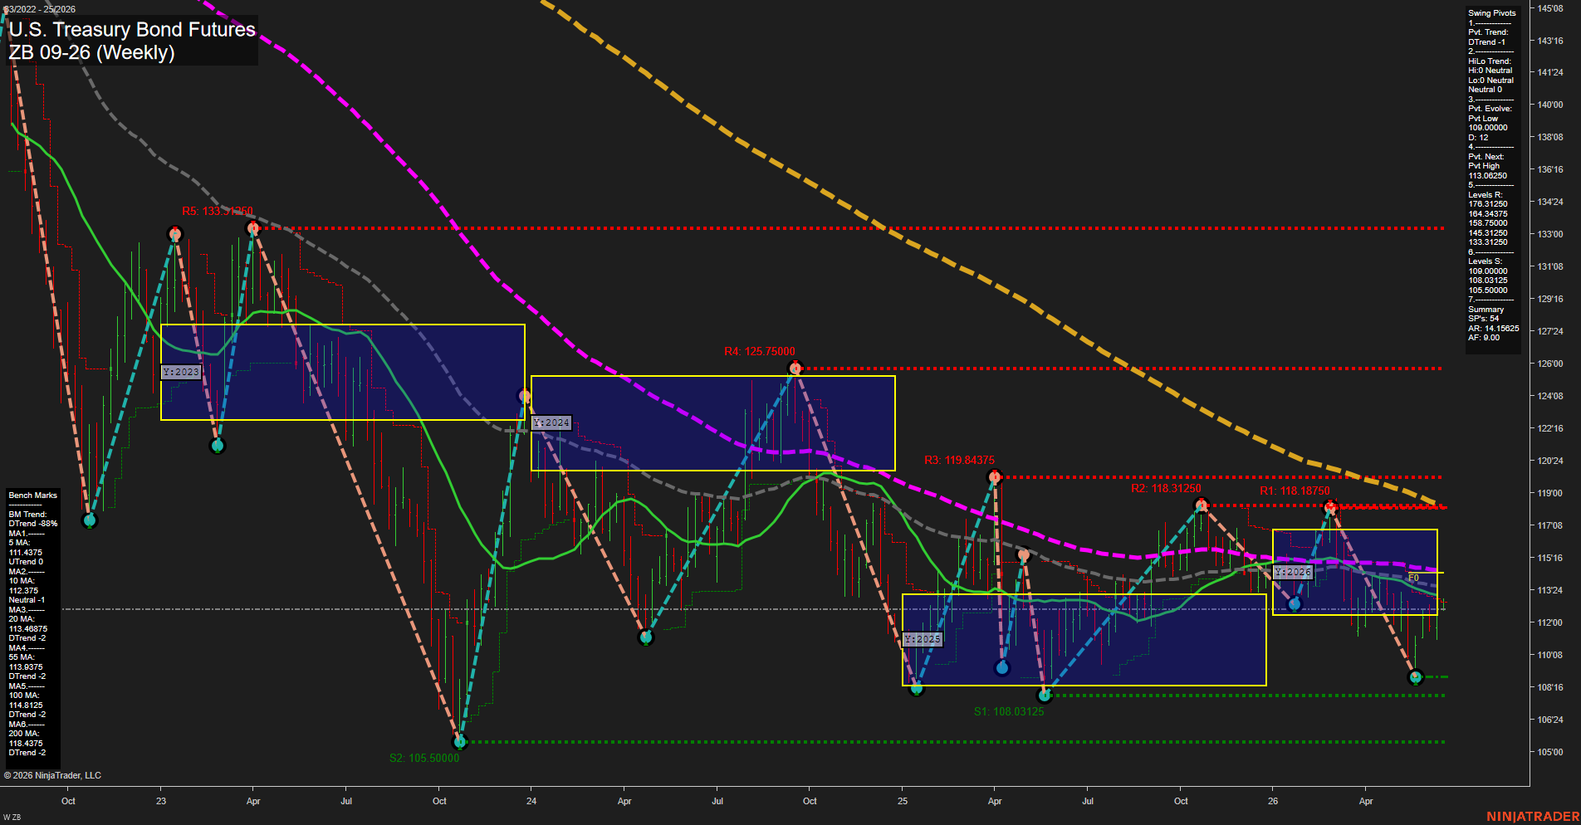This screenshot has height=825, width=1581.
Task: Click the 105'00 price axis label
Action: coord(1550,753)
